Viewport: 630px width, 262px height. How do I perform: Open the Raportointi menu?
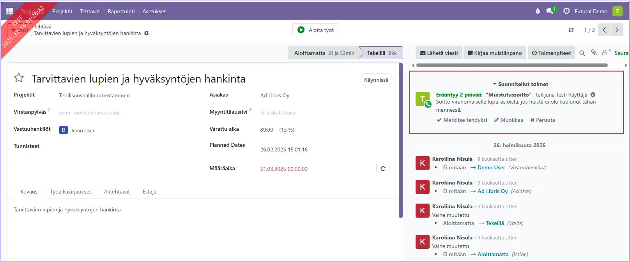[121, 11]
